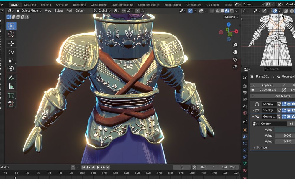Open the Particles properties tab
295x179 pixels.
pyautogui.click(x=245, y=143)
